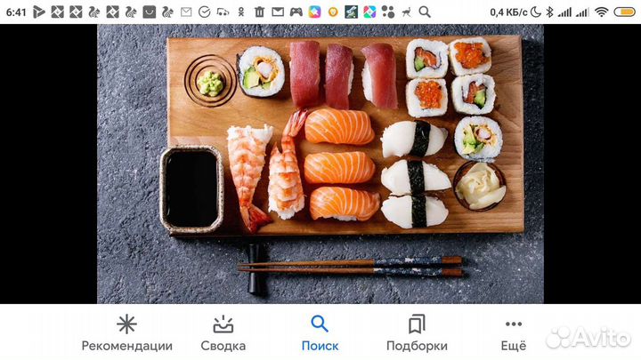Screen dimensions: 641x360
Task: Open the ostrich notification icon
Action: pos(406,12)
